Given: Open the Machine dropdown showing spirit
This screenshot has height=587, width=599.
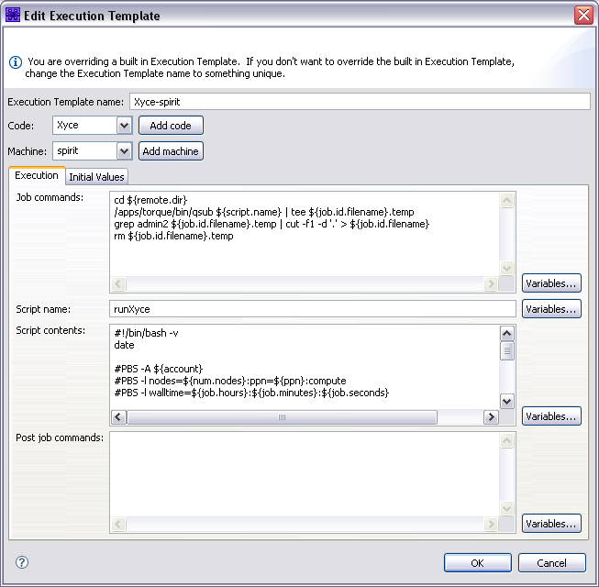Looking at the screenshot, I should coord(124,151).
